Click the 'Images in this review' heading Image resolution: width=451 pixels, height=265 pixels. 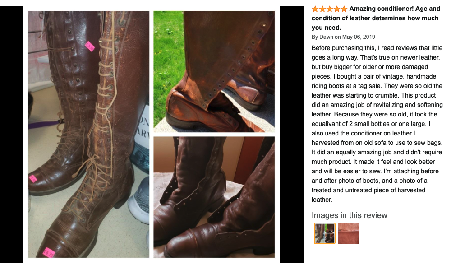349,215
